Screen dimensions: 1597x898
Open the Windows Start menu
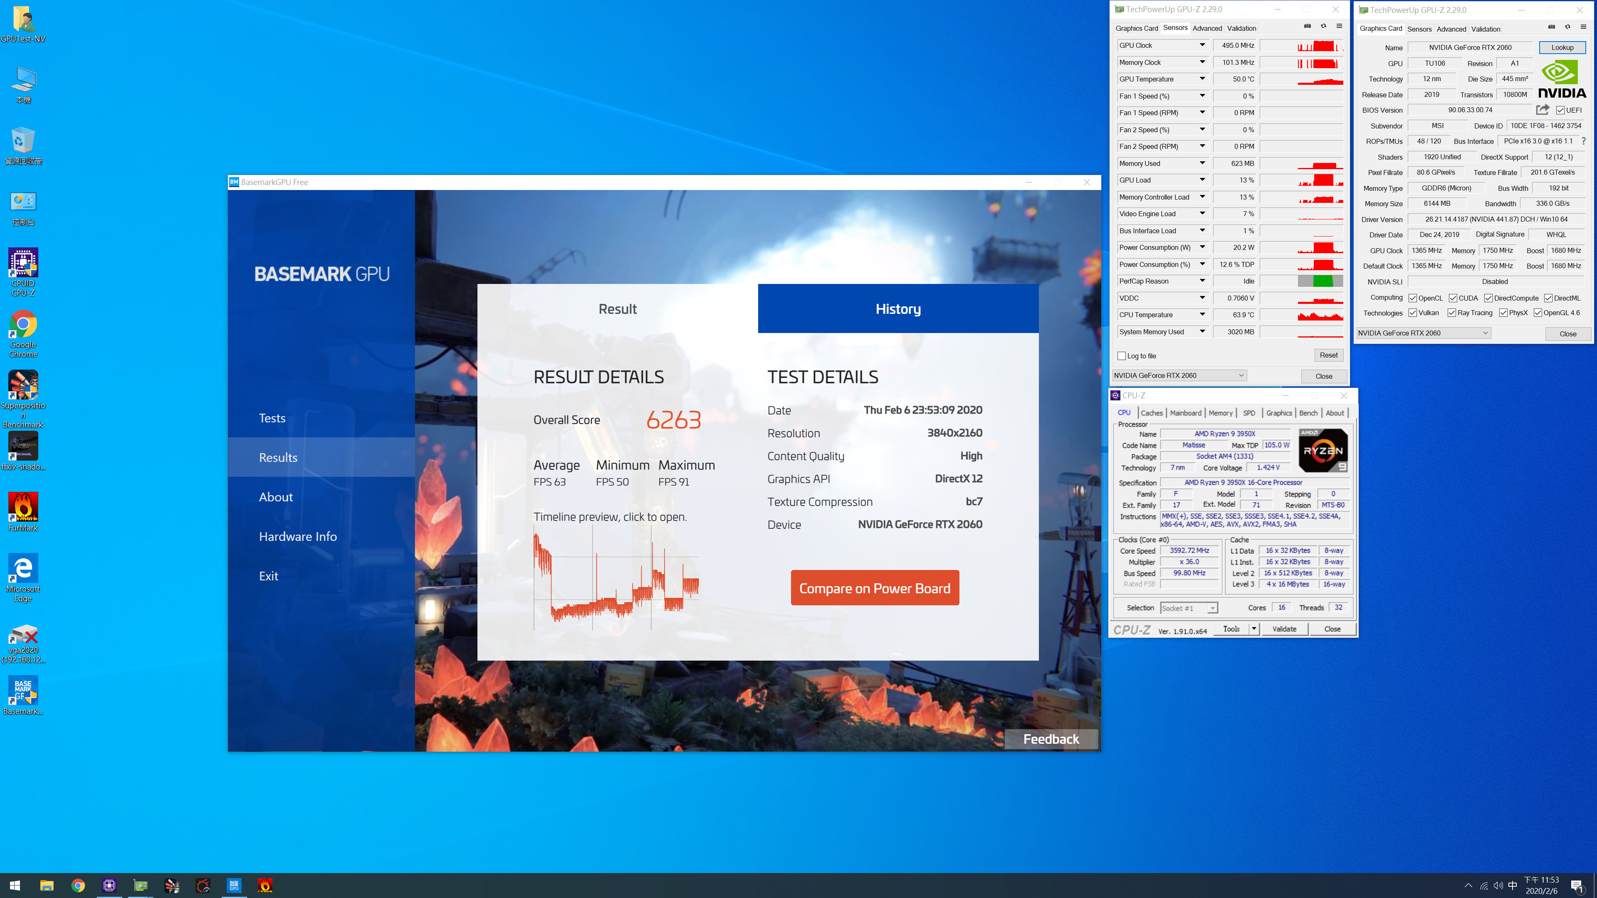click(x=15, y=885)
